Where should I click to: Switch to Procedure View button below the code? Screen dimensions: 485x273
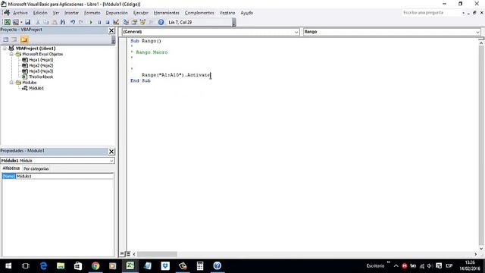[x=122, y=254]
